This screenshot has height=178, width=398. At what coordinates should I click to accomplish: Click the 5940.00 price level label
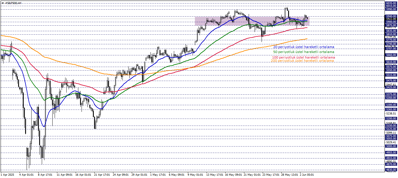(391, 16)
